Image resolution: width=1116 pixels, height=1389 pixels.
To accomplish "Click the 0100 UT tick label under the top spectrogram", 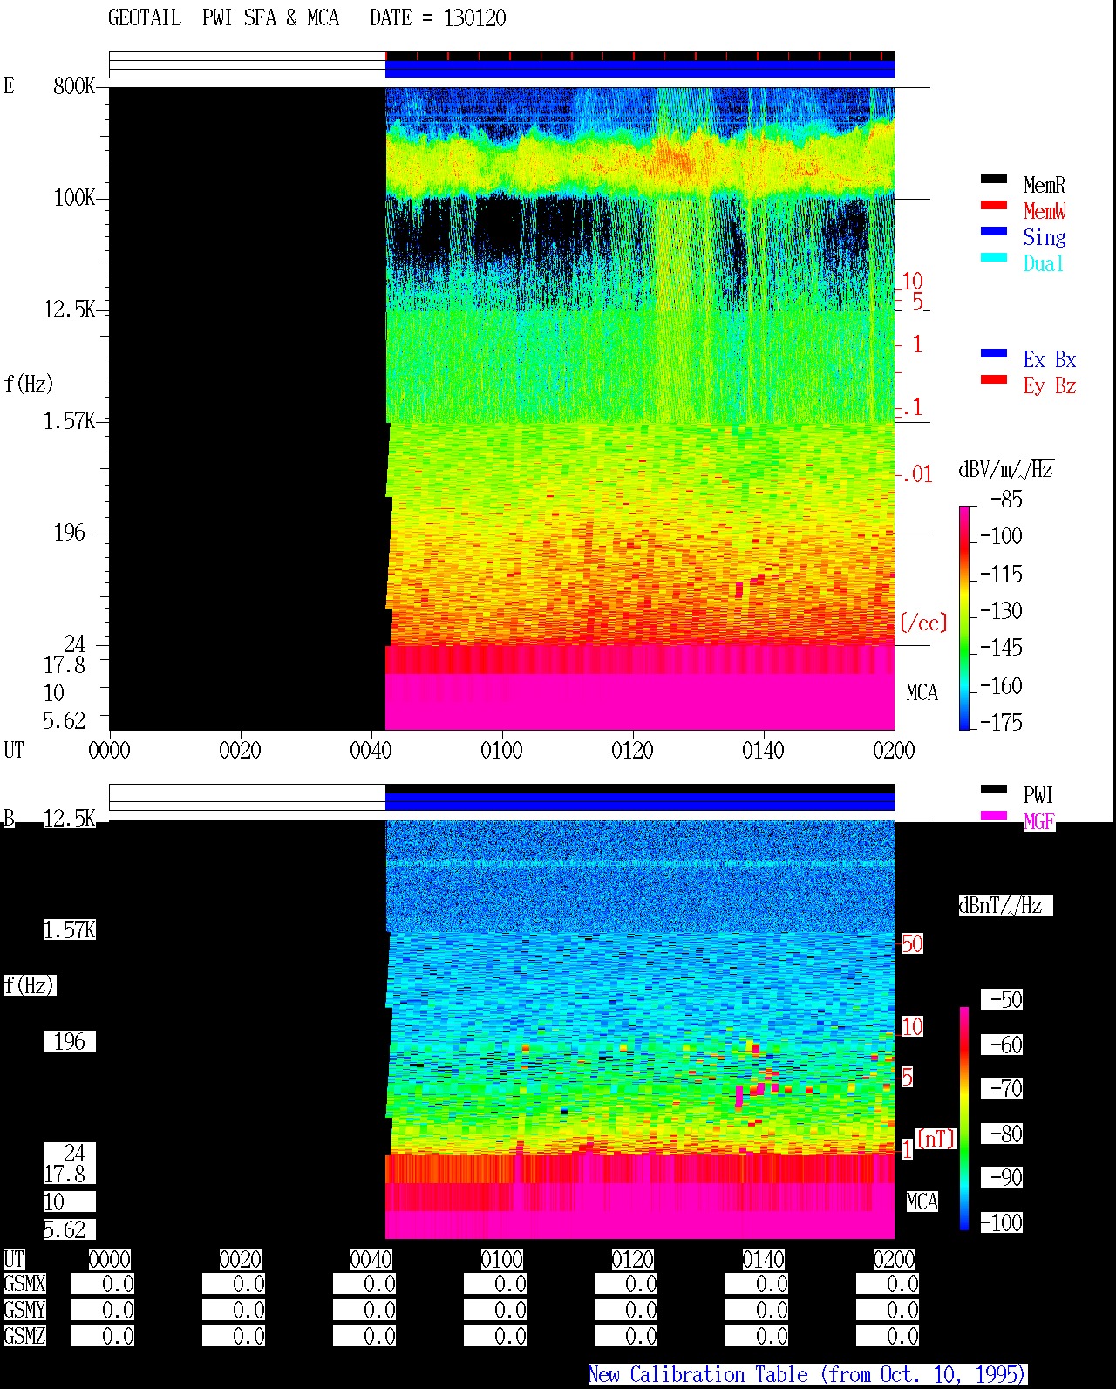I will pos(501,750).
